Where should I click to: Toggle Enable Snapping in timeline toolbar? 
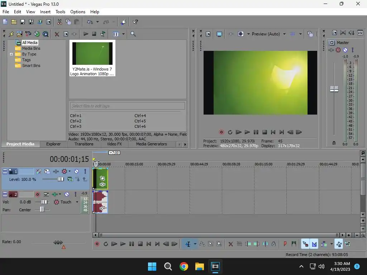[305, 244]
